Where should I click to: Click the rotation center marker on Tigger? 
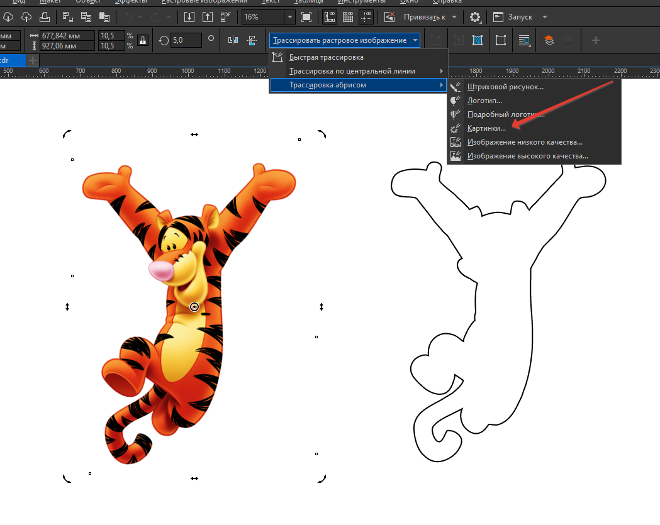(194, 307)
